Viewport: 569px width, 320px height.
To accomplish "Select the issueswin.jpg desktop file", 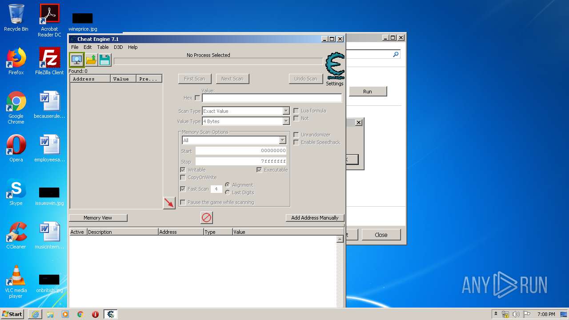I will coord(49,196).
